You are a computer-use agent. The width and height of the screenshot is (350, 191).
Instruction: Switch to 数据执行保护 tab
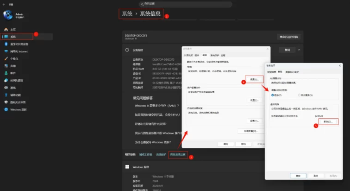click(292, 72)
